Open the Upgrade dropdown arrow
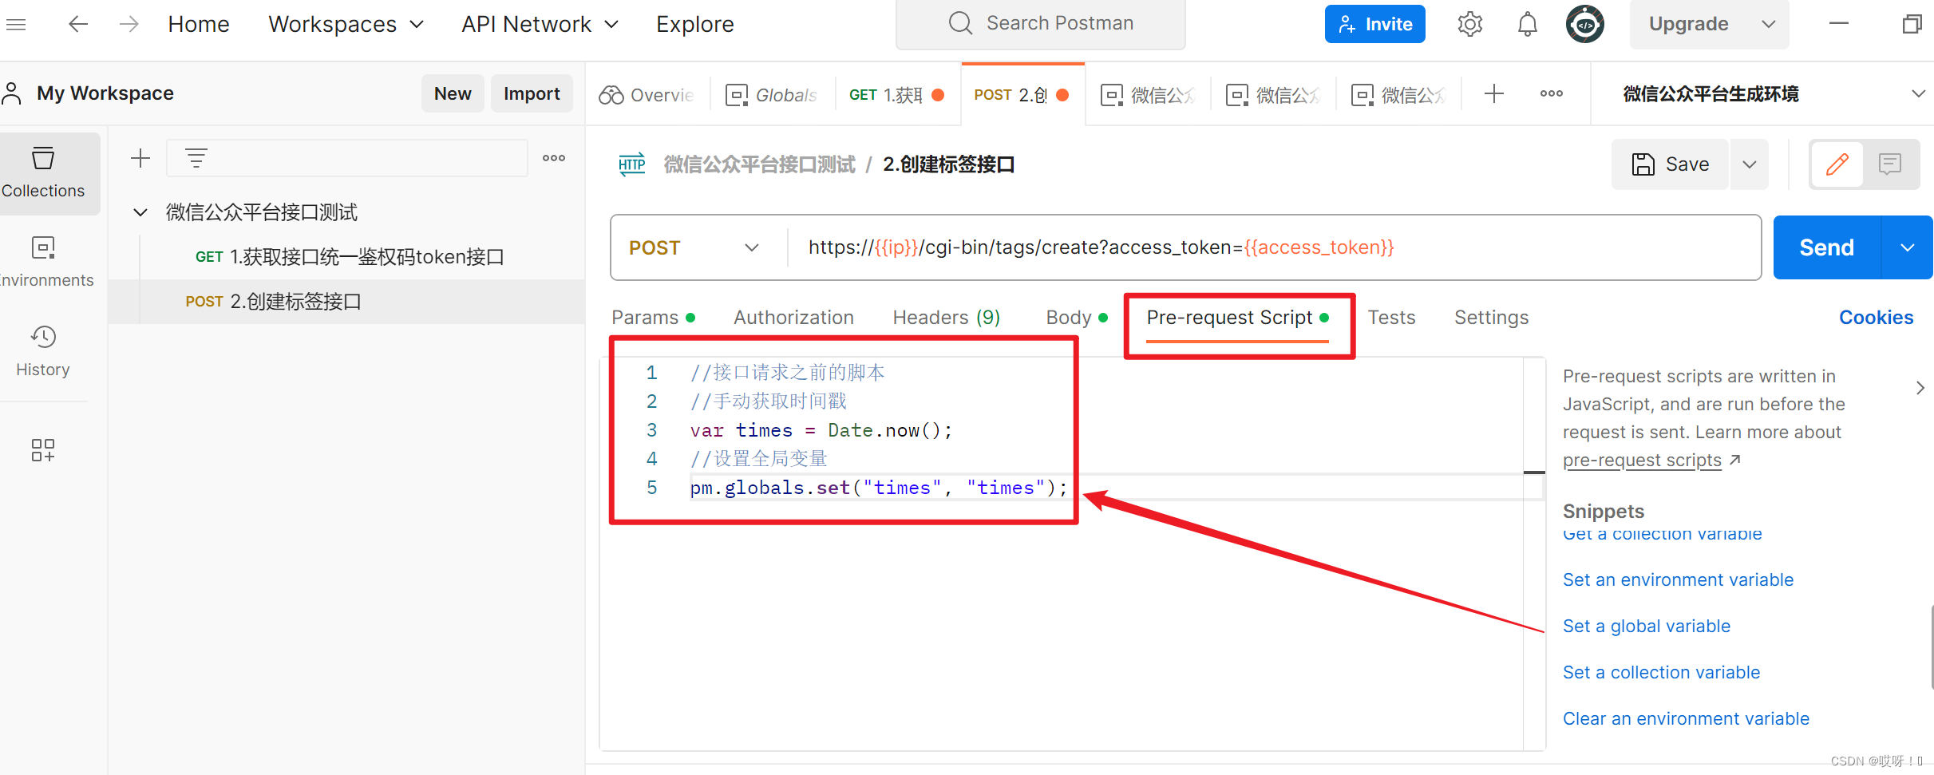Viewport: 1934px width, 775px height. tap(1769, 24)
